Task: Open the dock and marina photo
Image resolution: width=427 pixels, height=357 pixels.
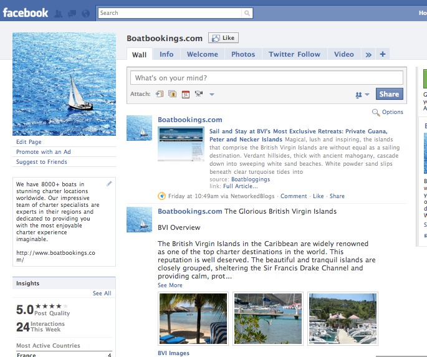Action: (x=268, y=318)
